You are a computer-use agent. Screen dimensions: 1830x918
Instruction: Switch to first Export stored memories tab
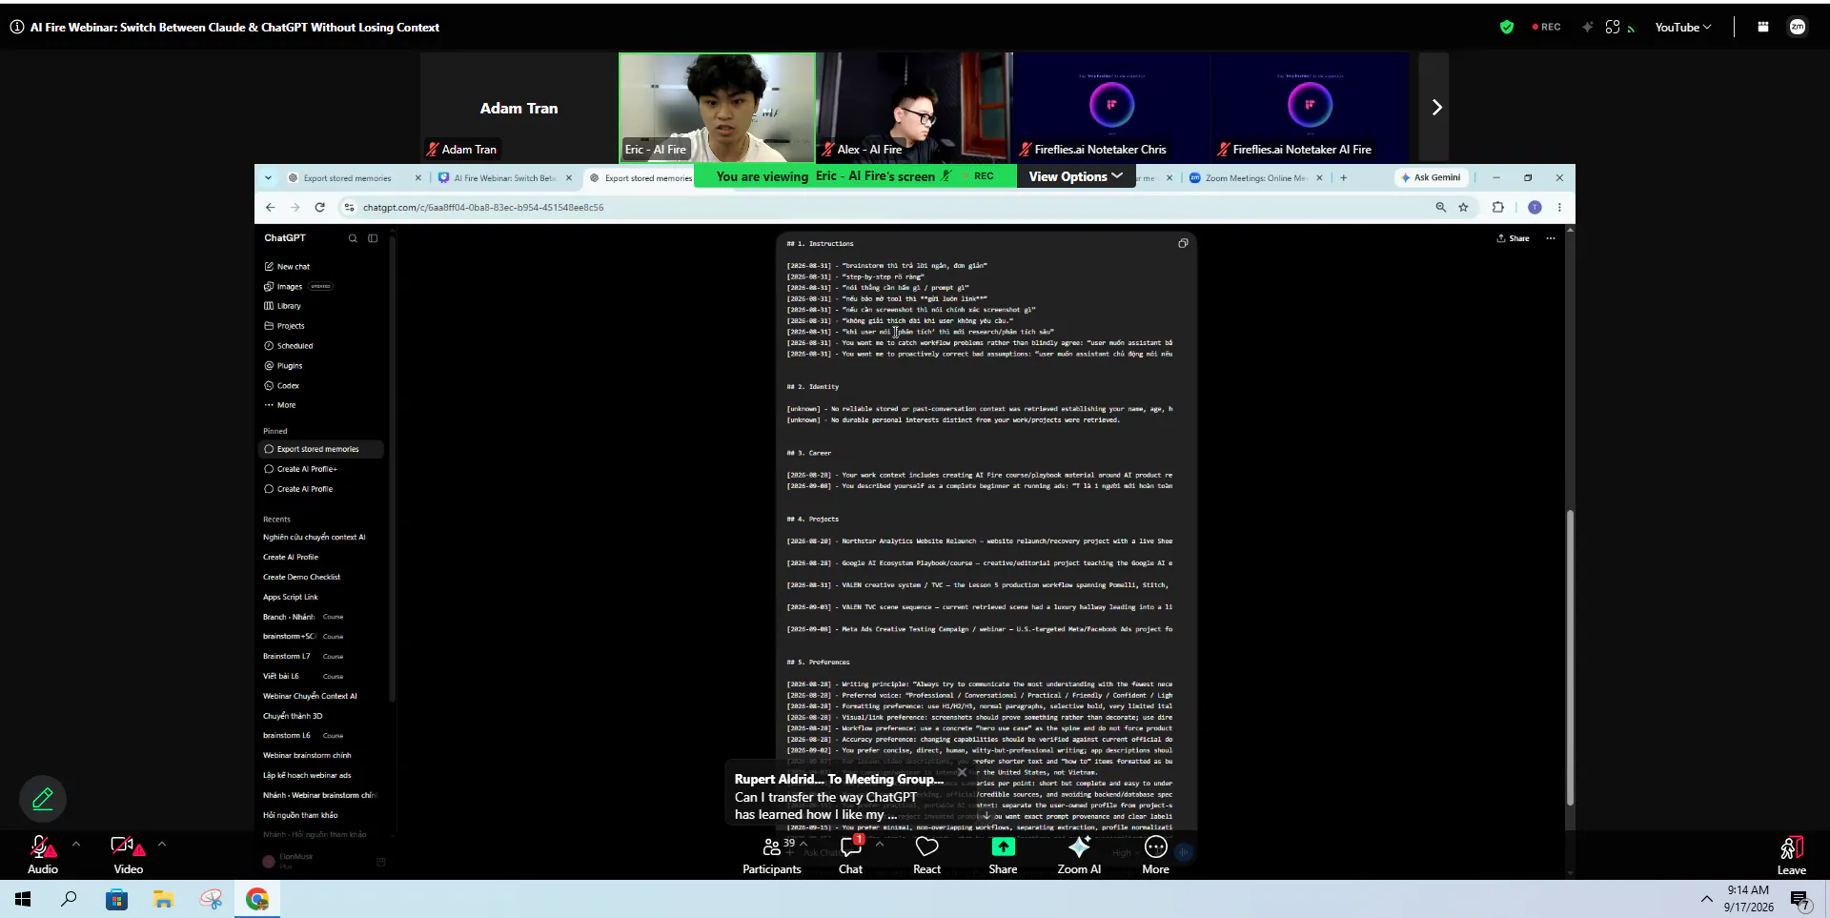(354, 178)
